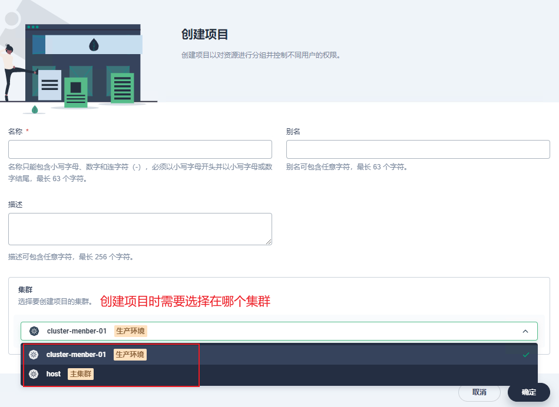
Task: Click the cluster icon beside host option
Action: pos(34,374)
